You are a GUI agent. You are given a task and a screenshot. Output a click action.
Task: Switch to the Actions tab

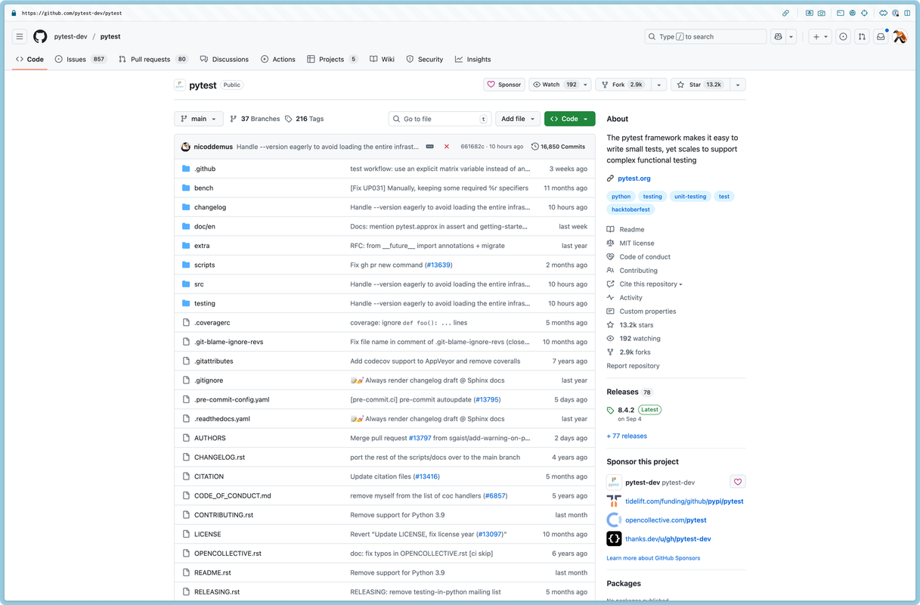point(278,59)
